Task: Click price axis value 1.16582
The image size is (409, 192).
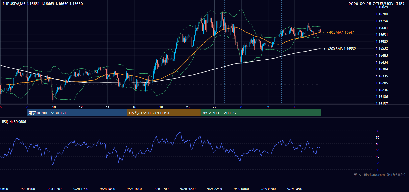Action: (382, 42)
